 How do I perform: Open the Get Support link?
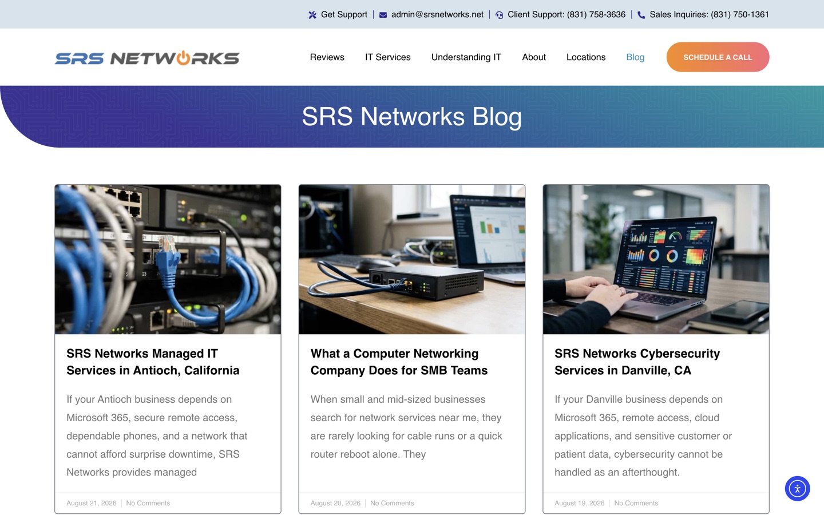coord(344,14)
